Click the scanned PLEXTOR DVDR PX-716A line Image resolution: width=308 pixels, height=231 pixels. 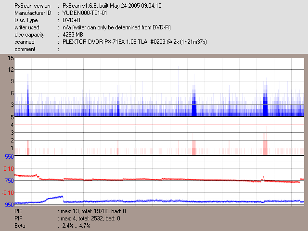click(x=135, y=42)
